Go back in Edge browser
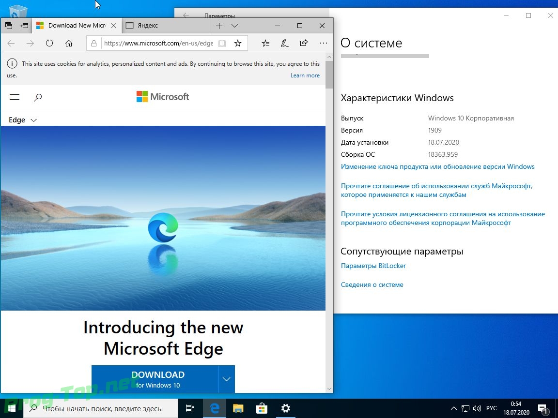The image size is (558, 418). pos(11,44)
